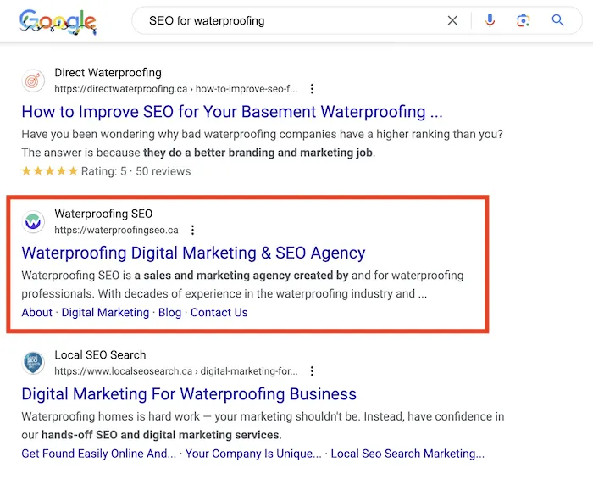Open three-dot menu for Direct Waterproofing result
Screen dimensions: 593x479
point(312,89)
